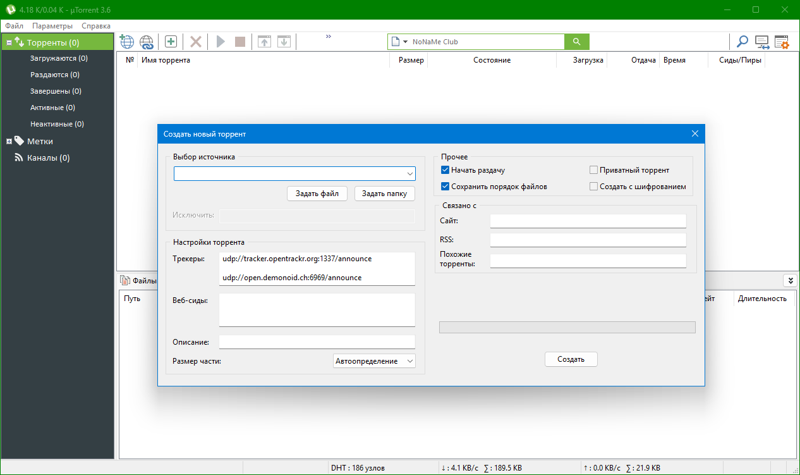Viewport: 800px width, 475px height.
Task: Disable the Начать раздачу checkbox
Action: [445, 170]
